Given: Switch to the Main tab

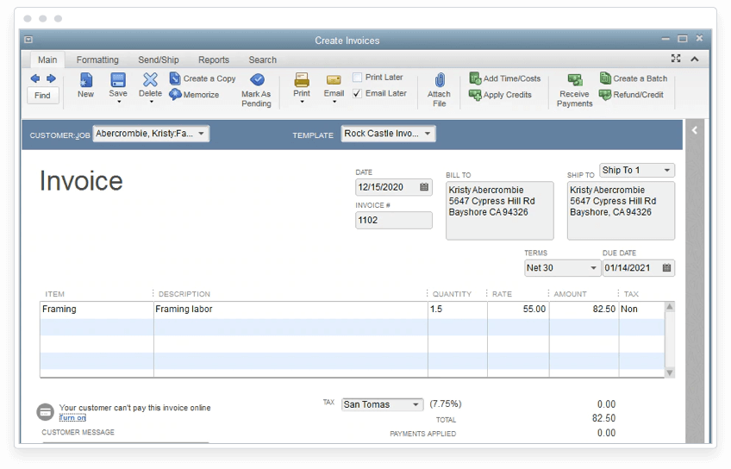Looking at the screenshot, I should (47, 59).
